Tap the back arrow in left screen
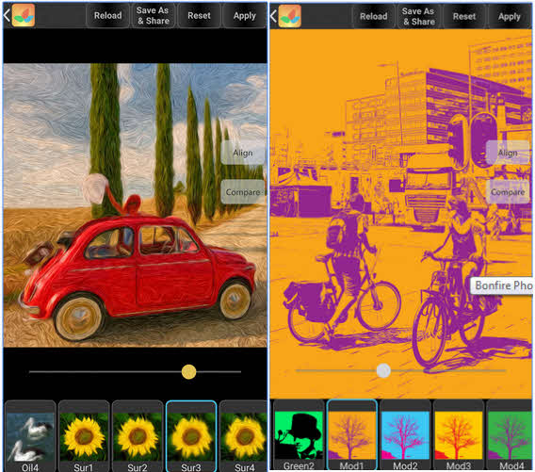Screen dimensions: 535x472 tap(7, 15)
